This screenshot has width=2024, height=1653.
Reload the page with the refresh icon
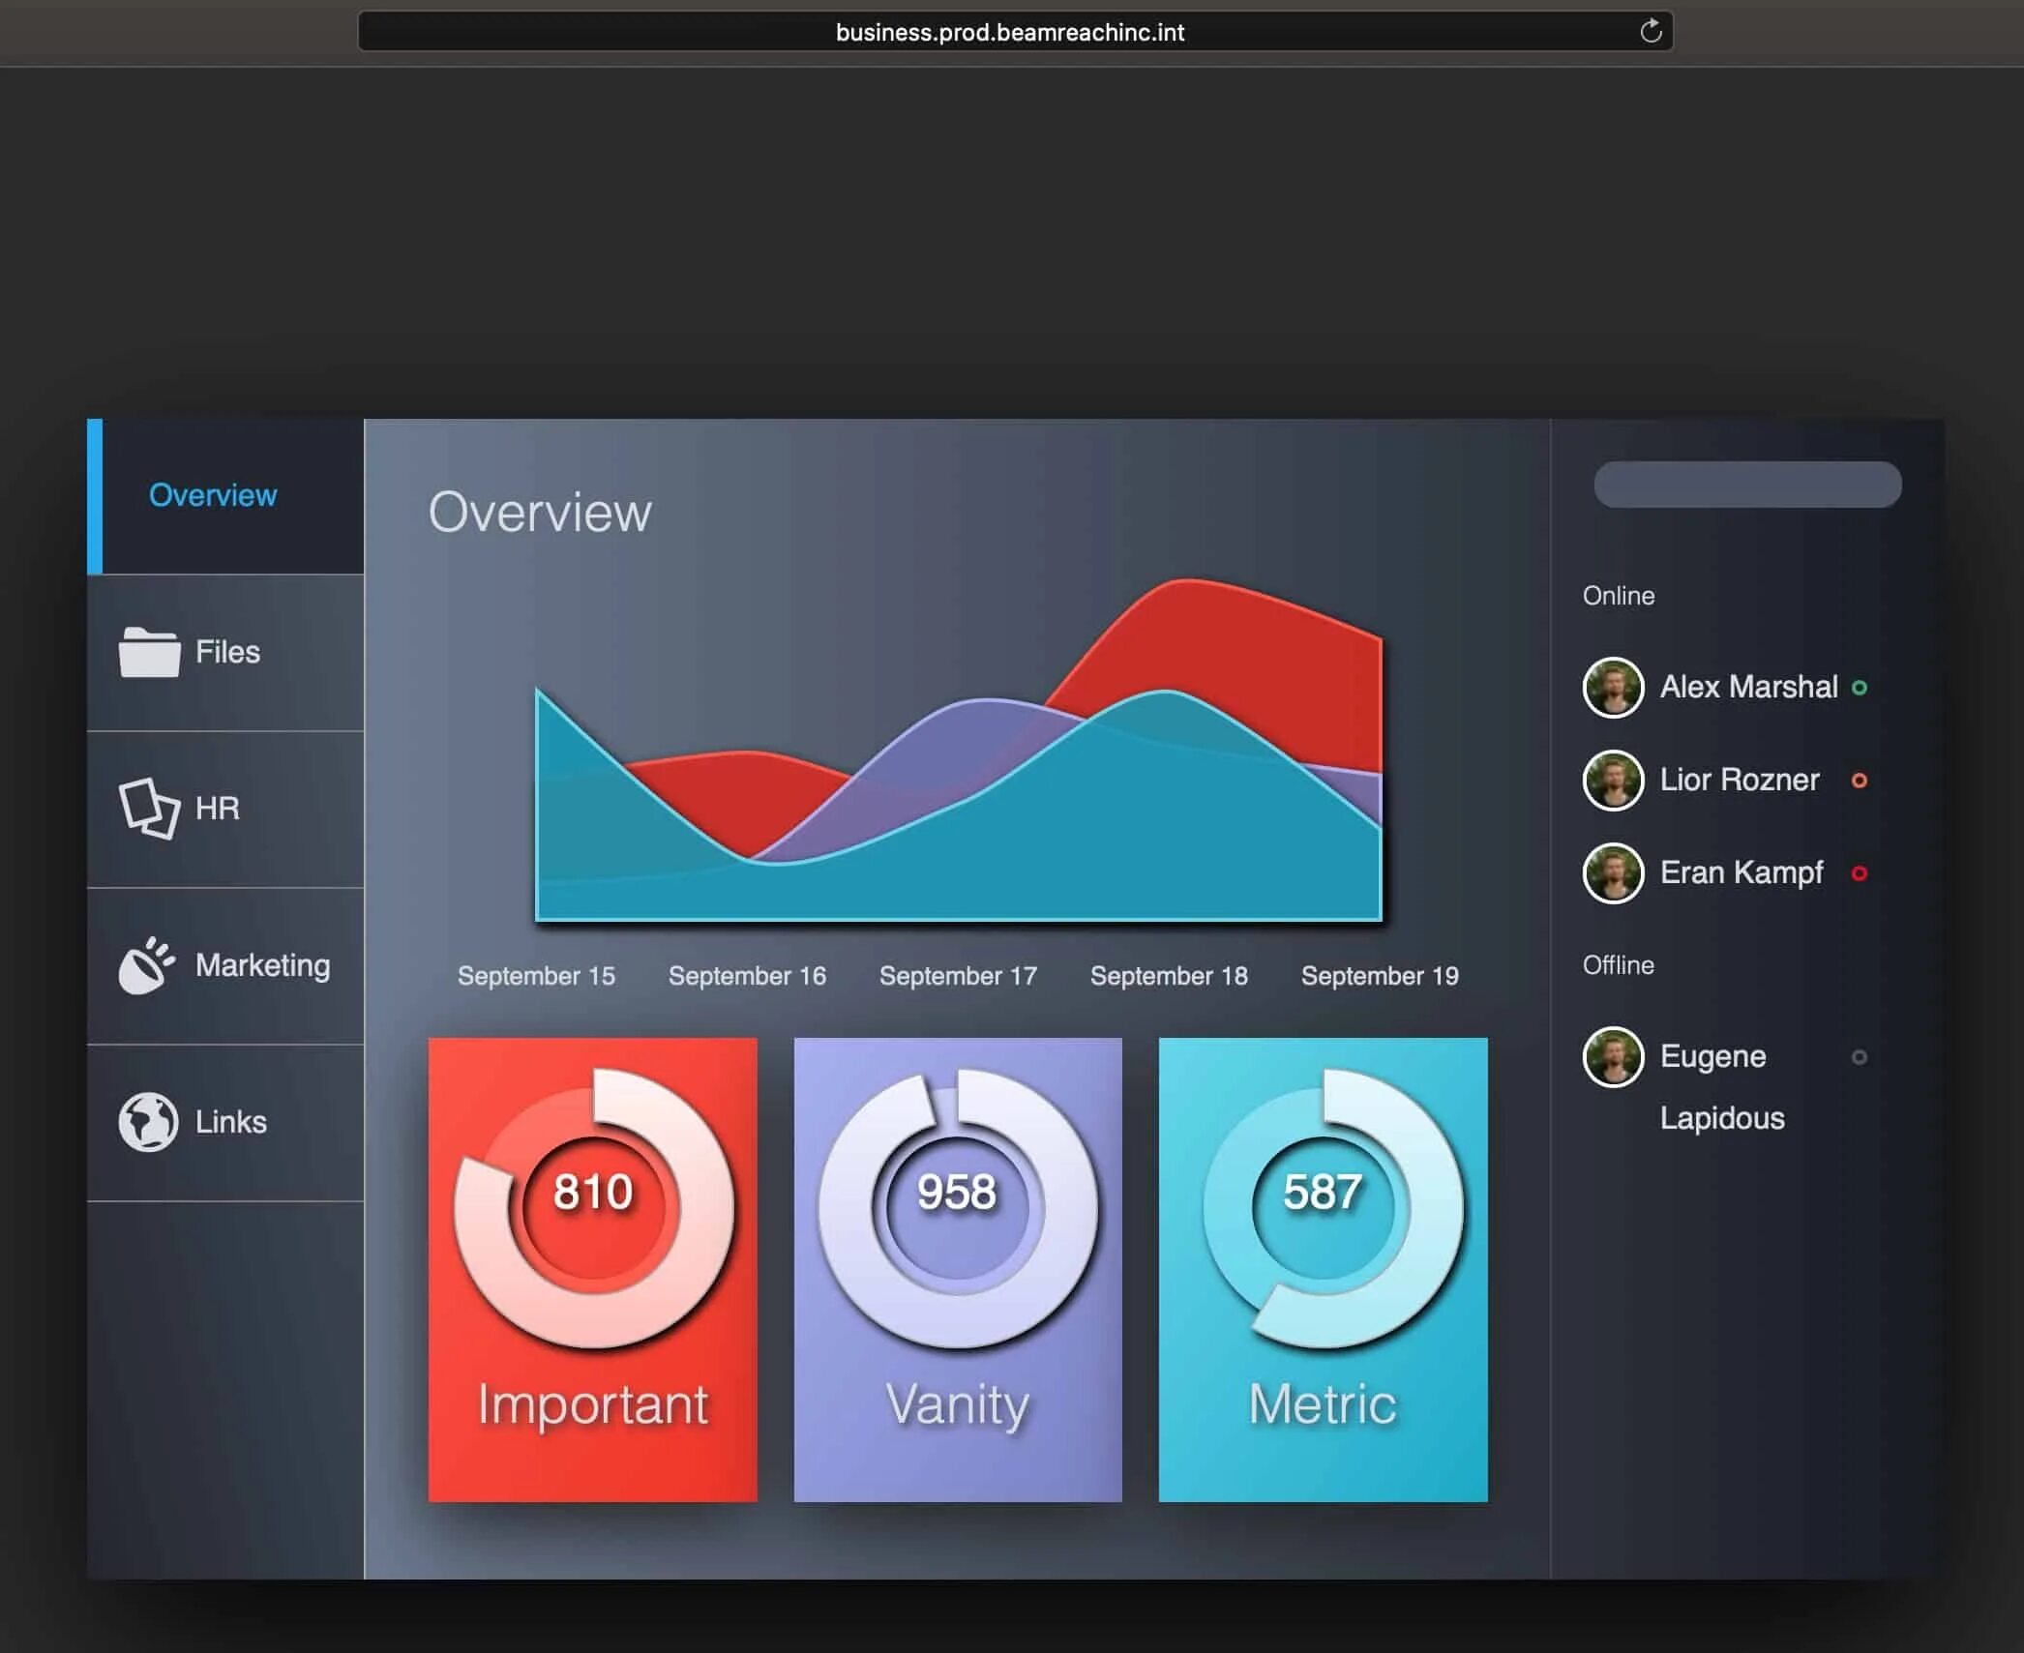click(x=1651, y=32)
